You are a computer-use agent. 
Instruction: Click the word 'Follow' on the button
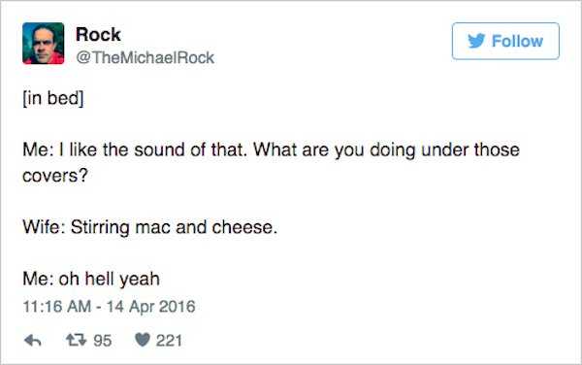click(x=517, y=41)
